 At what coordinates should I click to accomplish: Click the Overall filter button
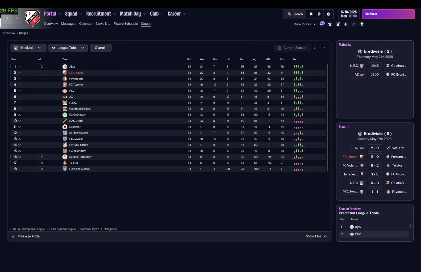100,48
